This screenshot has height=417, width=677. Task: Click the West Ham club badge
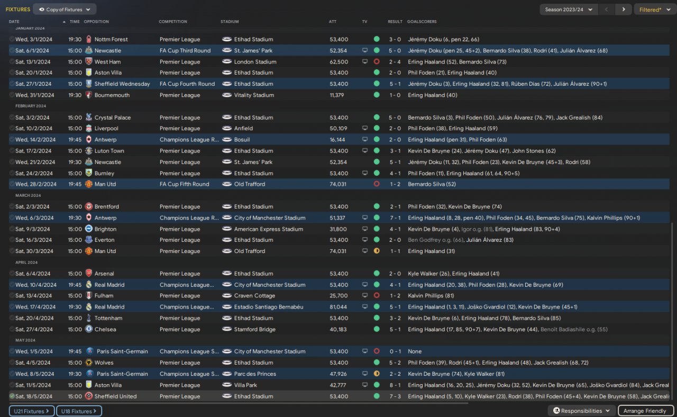pos(89,61)
